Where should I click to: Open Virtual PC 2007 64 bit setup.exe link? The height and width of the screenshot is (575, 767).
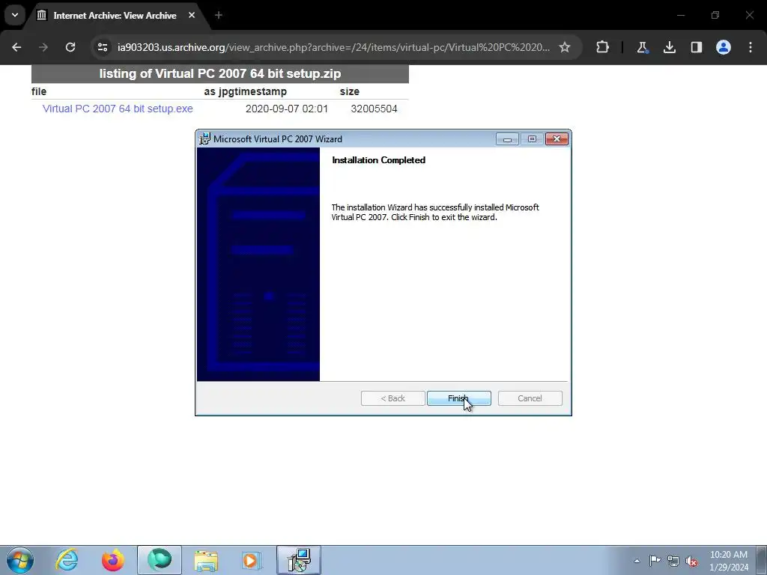(118, 109)
